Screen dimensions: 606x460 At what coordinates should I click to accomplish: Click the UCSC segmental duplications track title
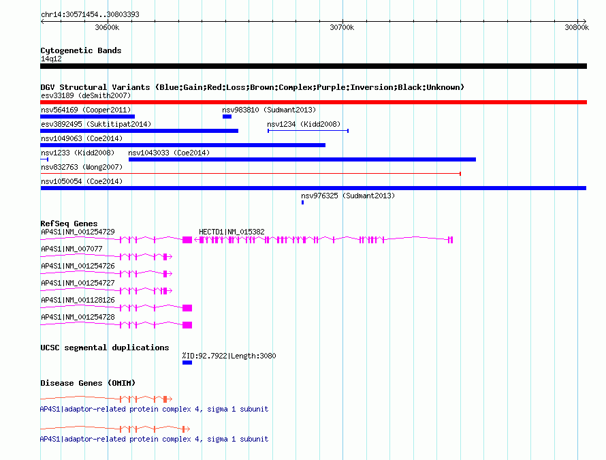[x=105, y=348]
